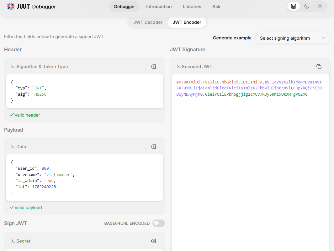Image resolution: width=334 pixels, height=251 pixels.
Task: Click inside the header JSON editor
Action: click(85, 91)
